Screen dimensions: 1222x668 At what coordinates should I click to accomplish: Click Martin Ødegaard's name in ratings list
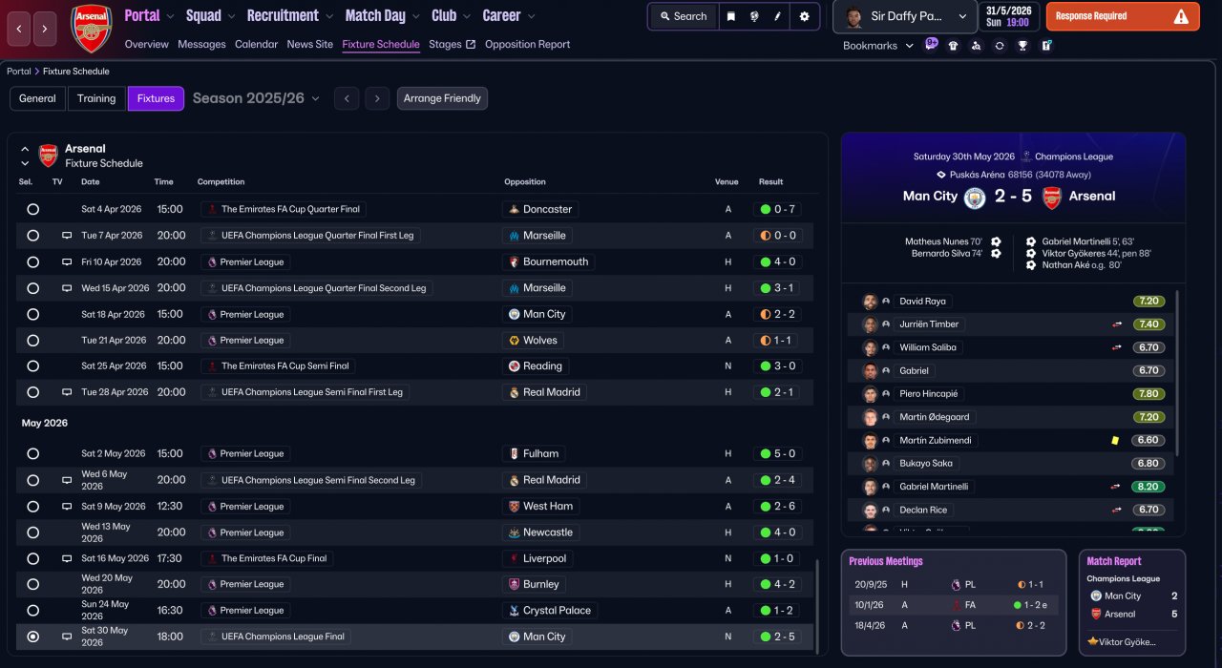click(934, 417)
